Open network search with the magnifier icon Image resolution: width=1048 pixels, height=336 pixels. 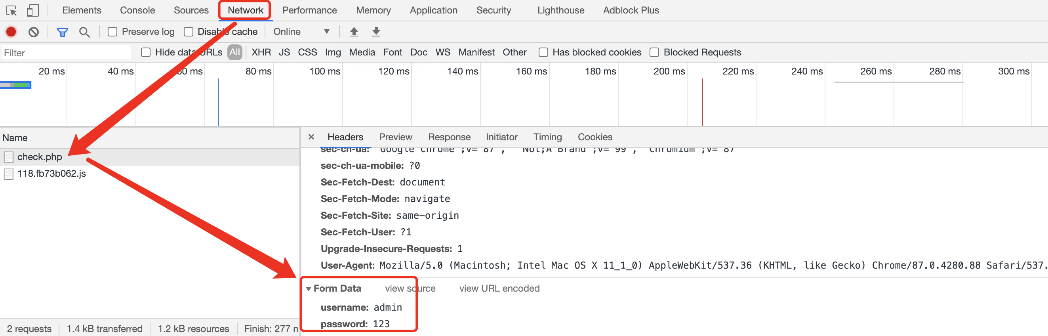[x=84, y=32]
